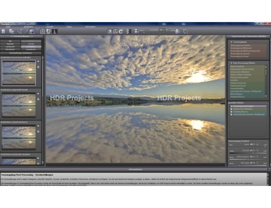Open the black histogram icon in the toolbar
The image size is (271, 208).
[55, 31]
